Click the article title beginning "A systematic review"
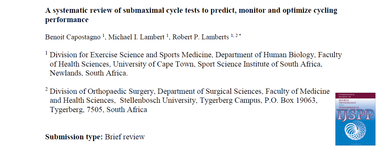This screenshot has height=151, width=381. pyautogui.click(x=191, y=10)
